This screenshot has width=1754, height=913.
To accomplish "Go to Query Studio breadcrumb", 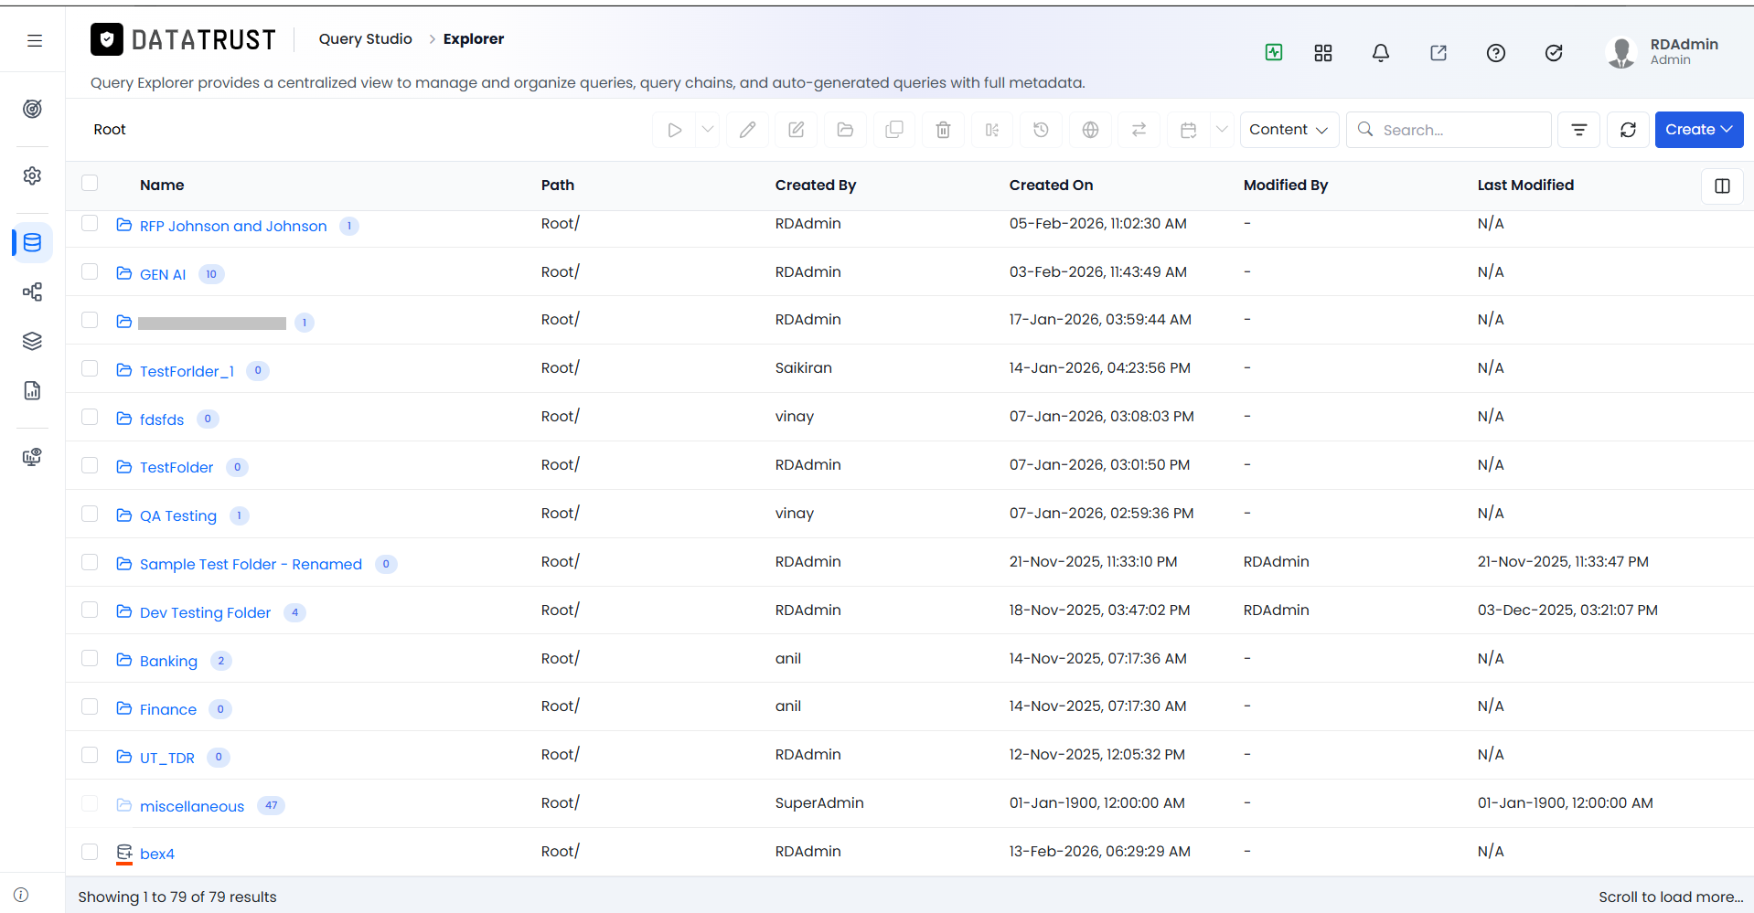I will [x=365, y=39].
